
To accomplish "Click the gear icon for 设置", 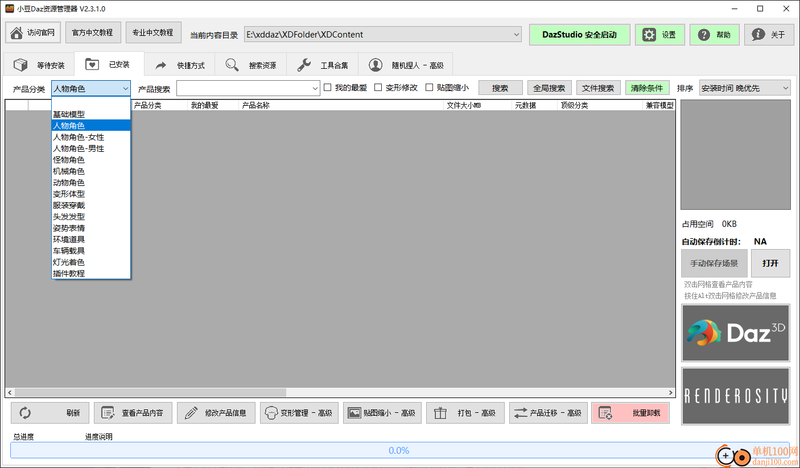I will pyautogui.click(x=649, y=35).
